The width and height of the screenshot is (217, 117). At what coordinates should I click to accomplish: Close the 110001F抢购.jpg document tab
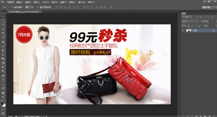(40, 12)
